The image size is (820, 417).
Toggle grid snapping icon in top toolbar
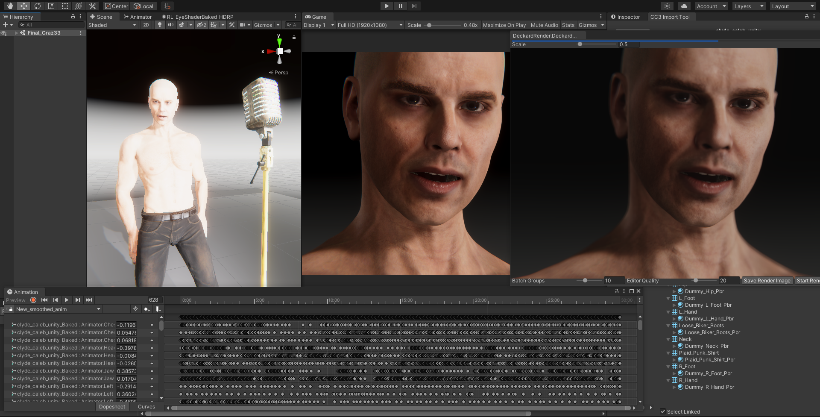point(167,6)
